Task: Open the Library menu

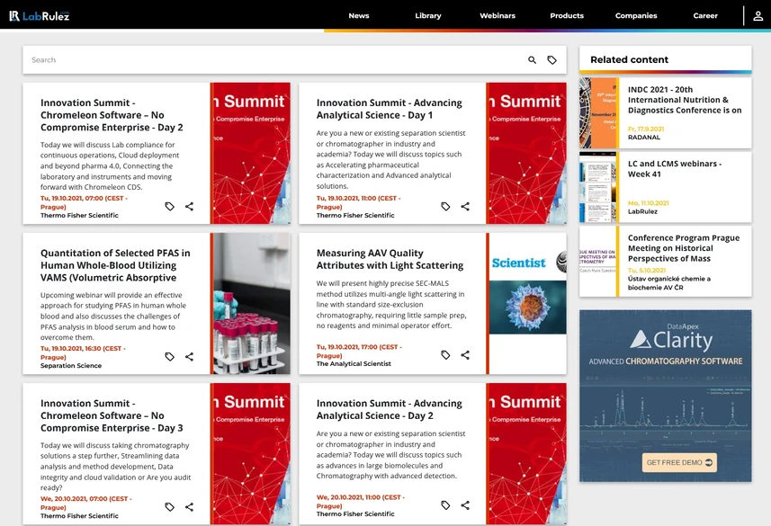Action: [x=428, y=15]
